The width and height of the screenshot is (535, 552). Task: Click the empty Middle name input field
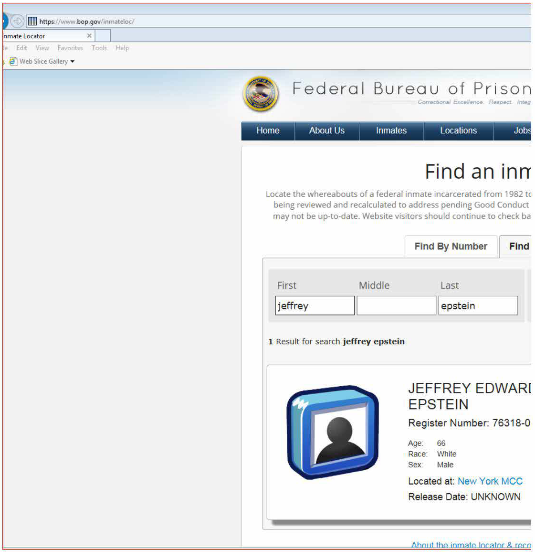396,305
